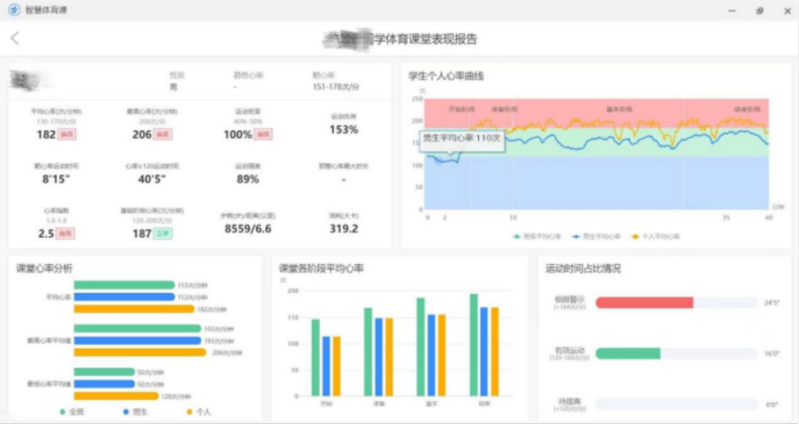Click the red 极限警示 progress bar

click(644, 303)
